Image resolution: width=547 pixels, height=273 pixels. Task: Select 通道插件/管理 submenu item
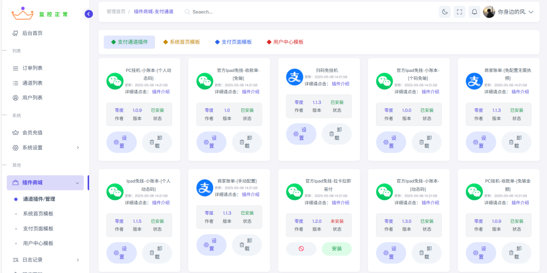click(x=38, y=199)
